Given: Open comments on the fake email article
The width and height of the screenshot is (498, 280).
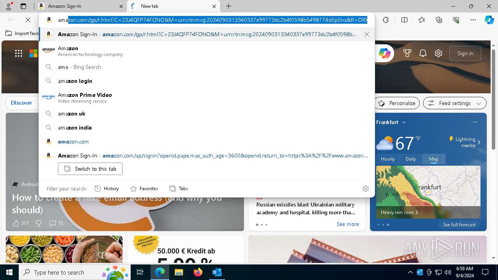Looking at the screenshot, I should (56, 223).
